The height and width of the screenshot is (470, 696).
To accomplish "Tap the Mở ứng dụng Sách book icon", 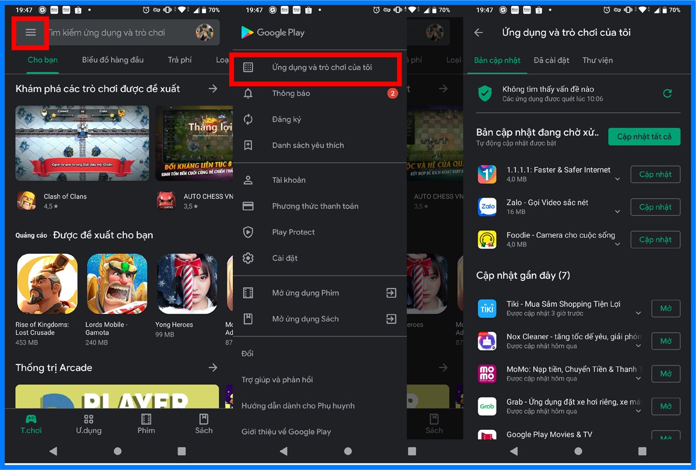I will pyautogui.click(x=248, y=319).
